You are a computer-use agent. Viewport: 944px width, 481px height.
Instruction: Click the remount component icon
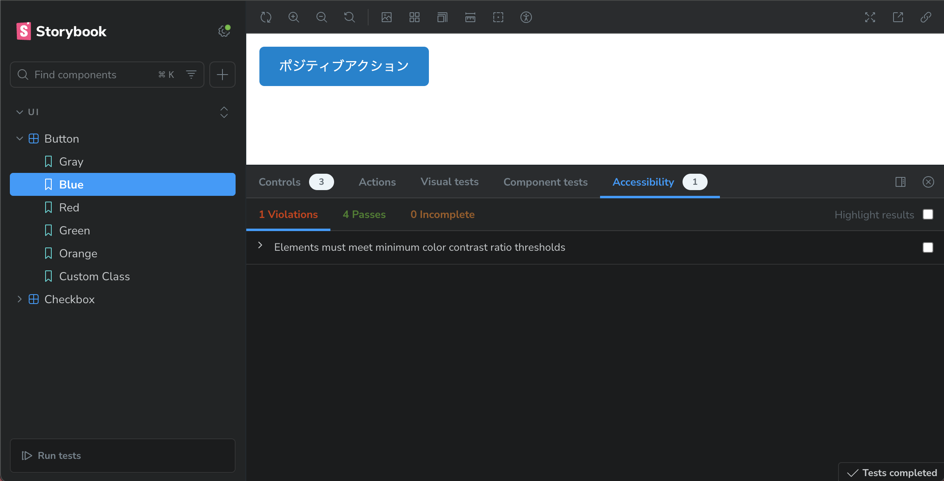click(266, 17)
